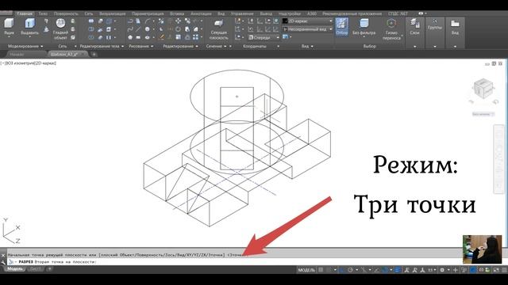Switch to the Модель layout tab
This screenshot has height=285, width=508.
click(14, 269)
